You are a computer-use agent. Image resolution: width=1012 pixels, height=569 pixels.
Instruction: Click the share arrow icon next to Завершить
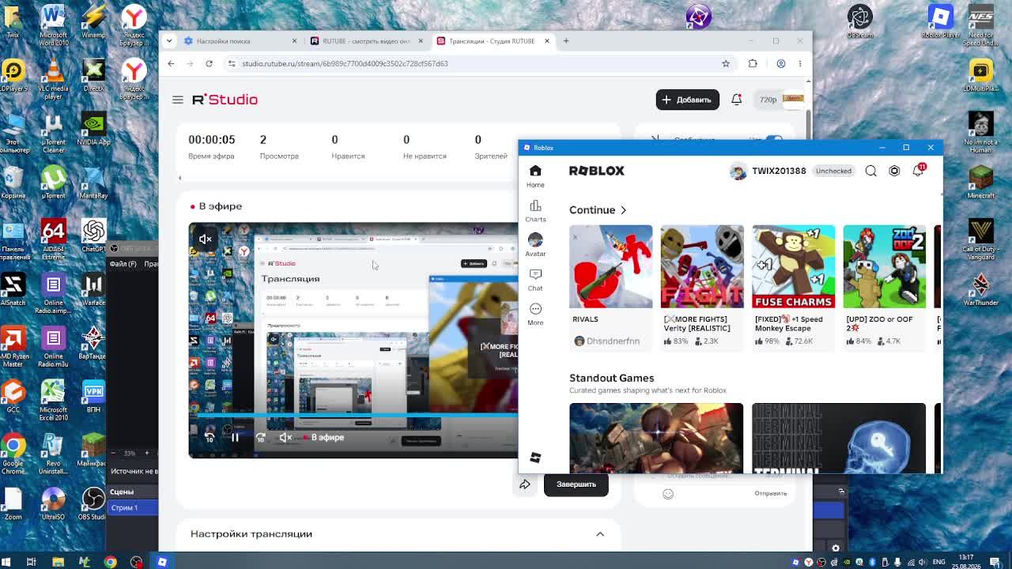click(x=525, y=484)
